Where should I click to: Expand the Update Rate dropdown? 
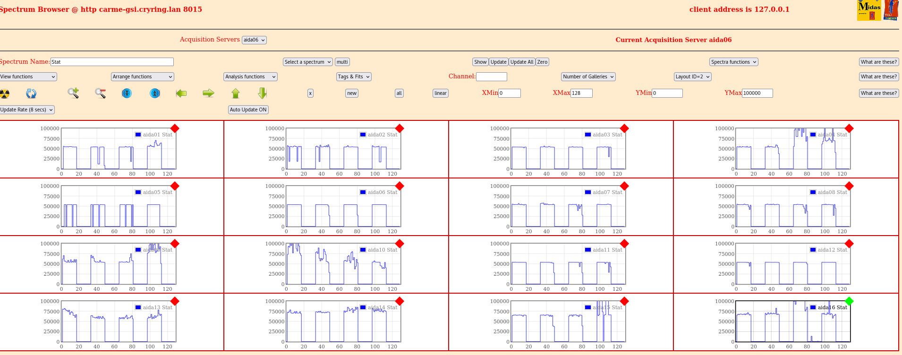click(x=27, y=110)
